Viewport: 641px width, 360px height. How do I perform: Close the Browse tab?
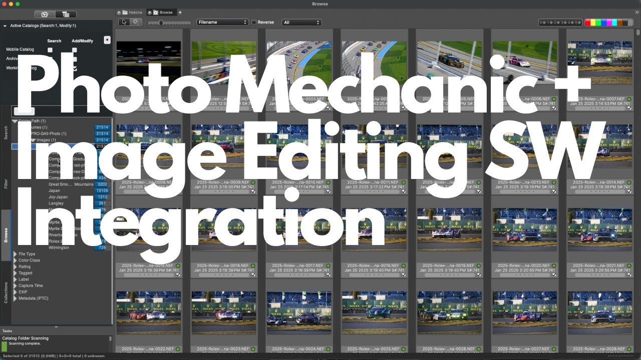click(x=149, y=12)
